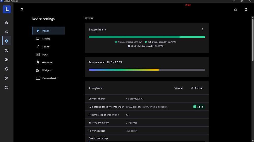Open the Gaming controller icon in sidebar
Viewport: 254px width, 142px height.
click(7, 32)
